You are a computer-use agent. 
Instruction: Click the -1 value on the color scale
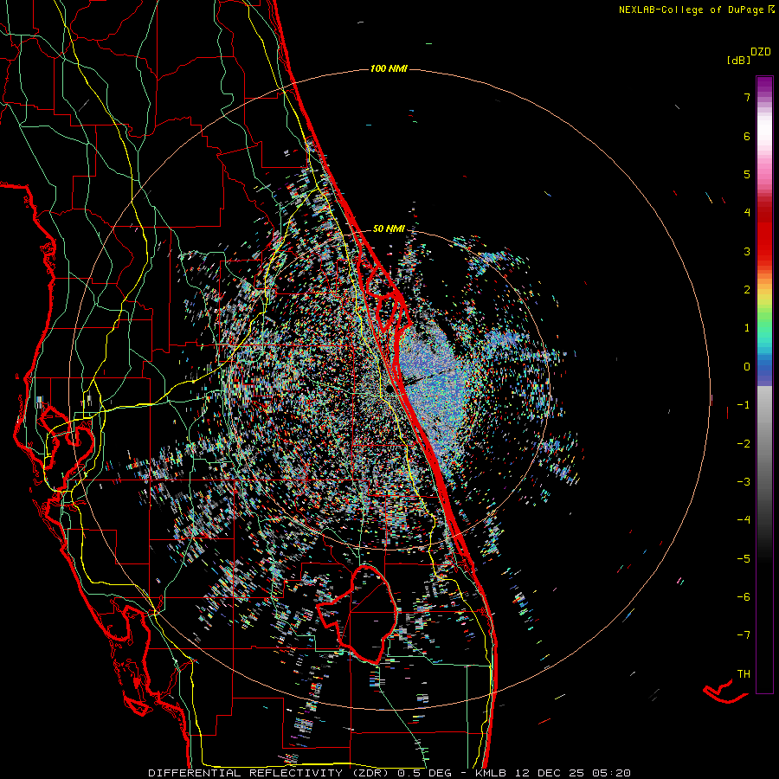click(744, 405)
